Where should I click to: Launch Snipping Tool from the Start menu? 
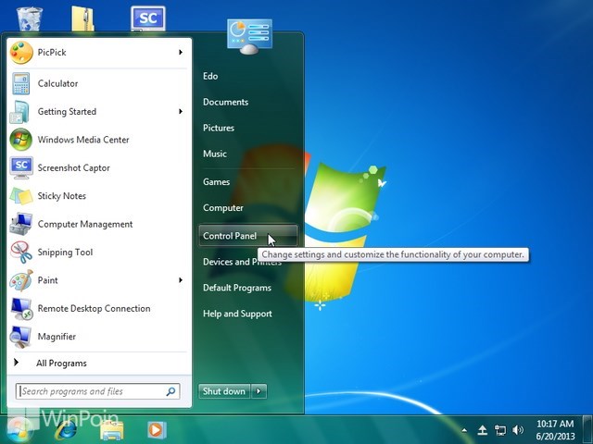coord(98,253)
